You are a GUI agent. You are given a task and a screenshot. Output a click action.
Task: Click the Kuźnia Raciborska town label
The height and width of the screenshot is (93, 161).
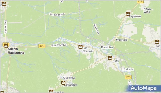coord(16,51)
